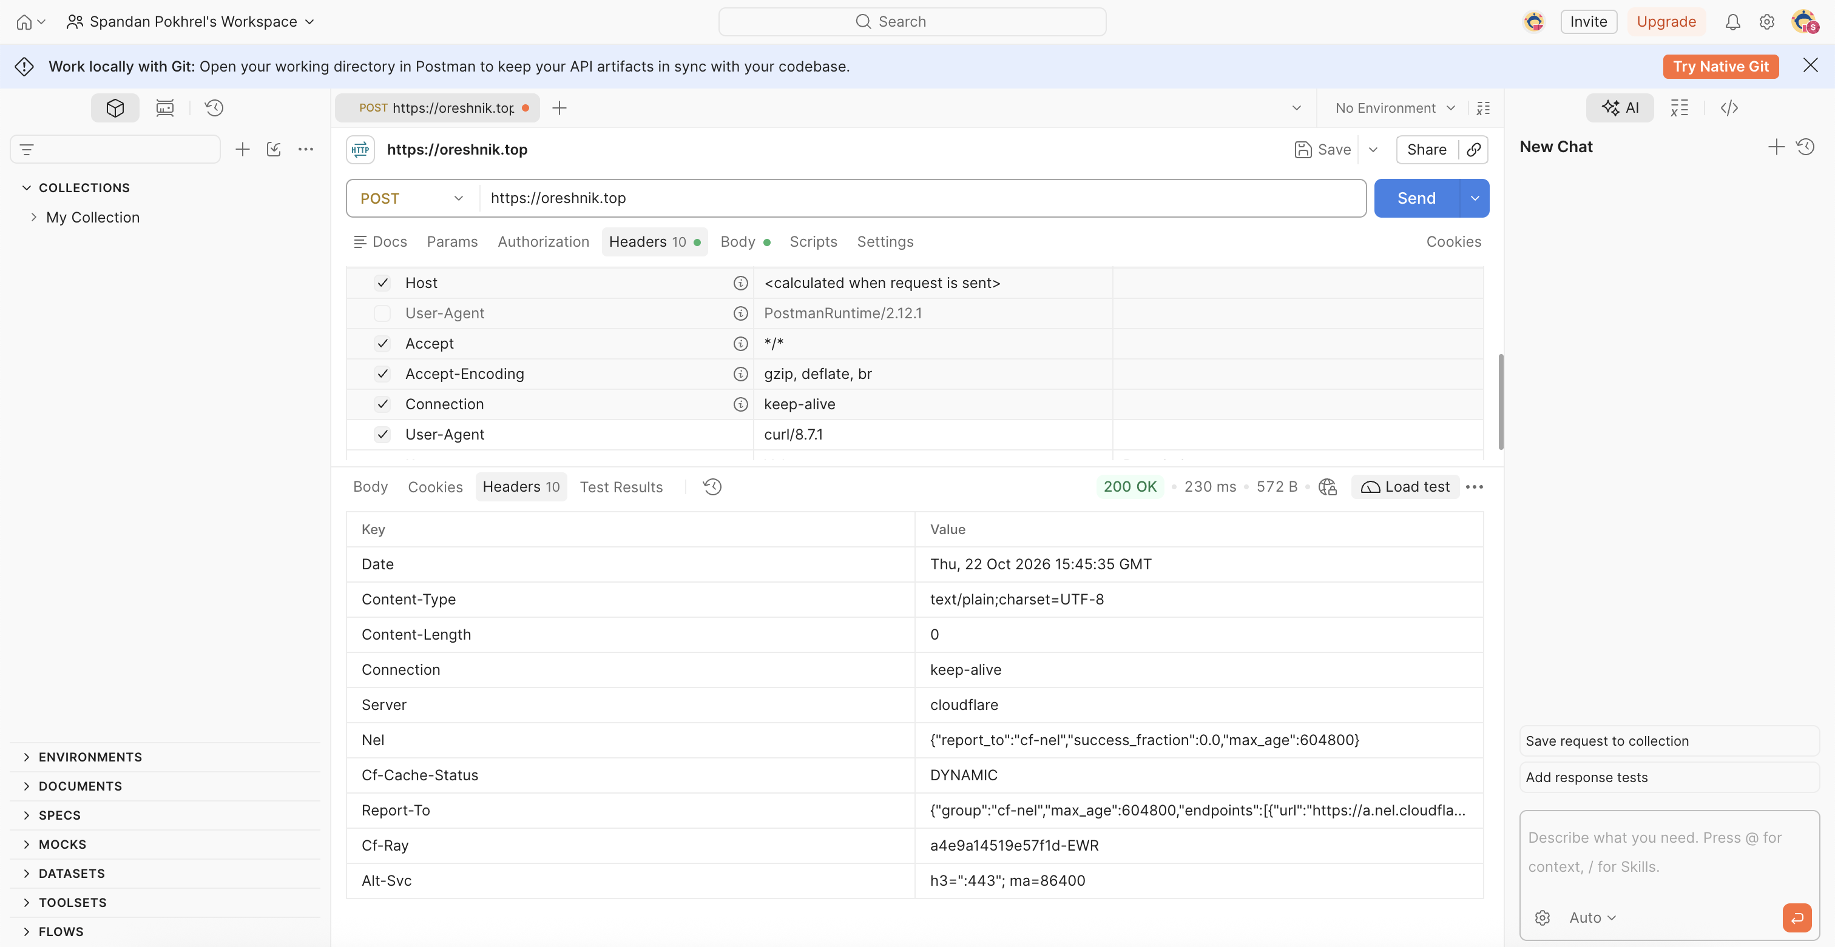1835x947 pixels.
Task: Expand the My Collection tree item
Action: (x=33, y=218)
